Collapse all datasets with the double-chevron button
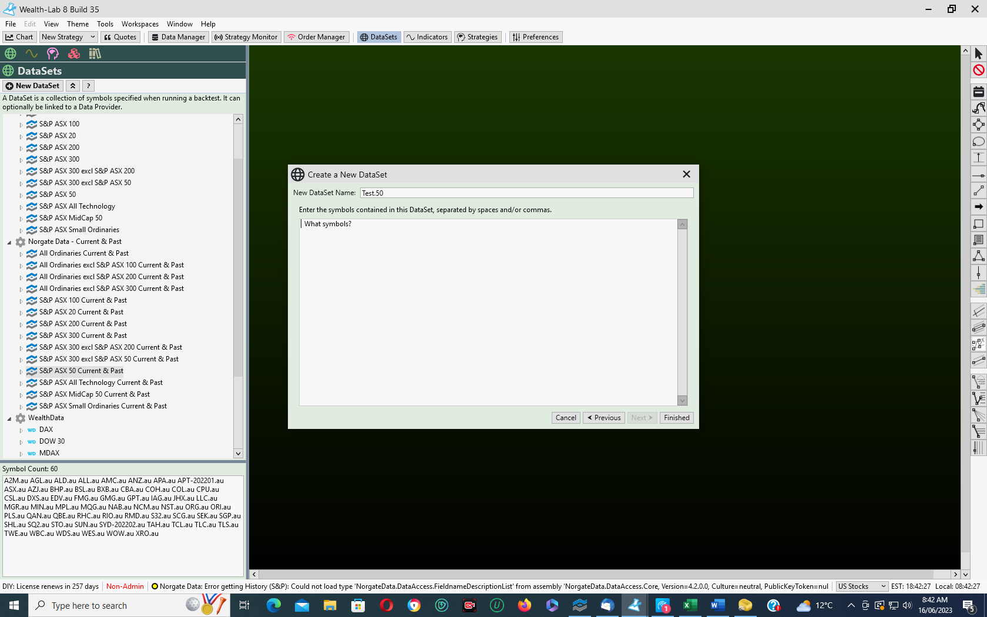The height and width of the screenshot is (617, 987). click(73, 86)
